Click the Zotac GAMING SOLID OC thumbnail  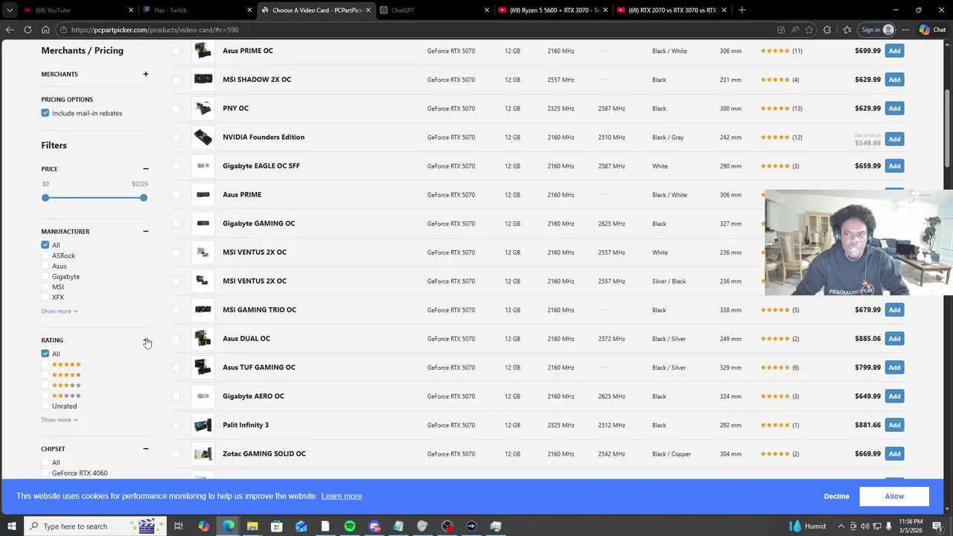click(203, 453)
